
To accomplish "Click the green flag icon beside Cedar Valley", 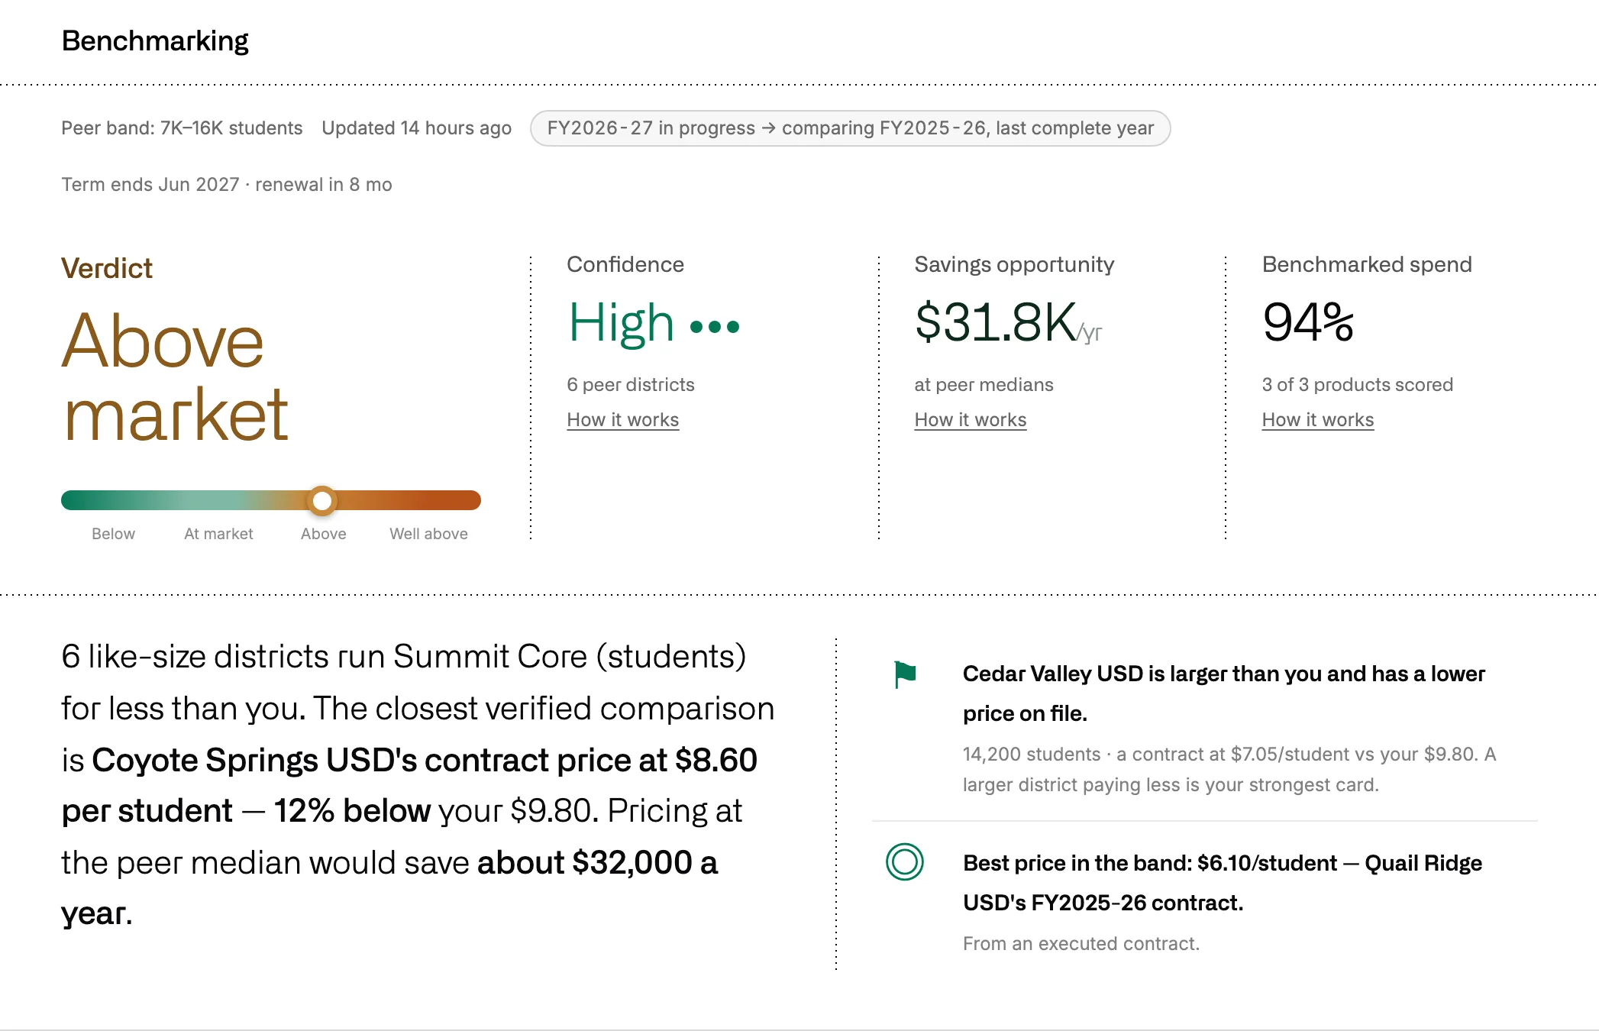I will pyautogui.click(x=905, y=674).
